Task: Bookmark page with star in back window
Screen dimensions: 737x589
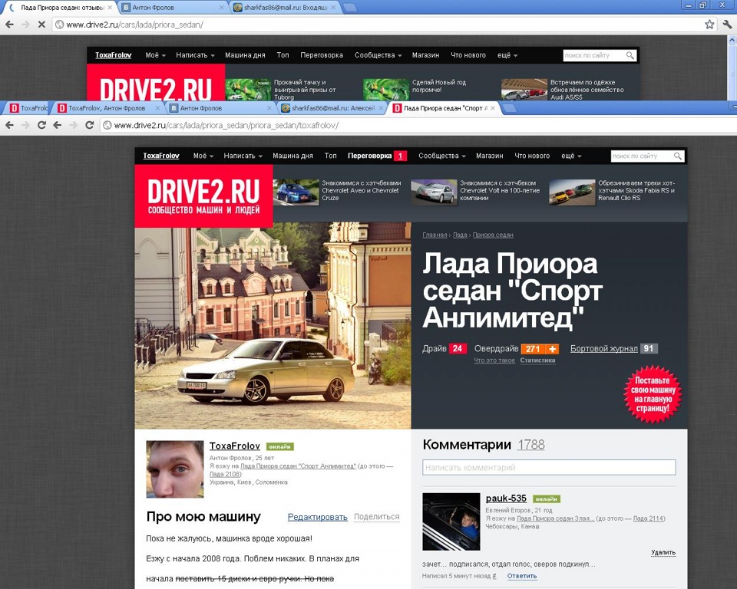Action: point(709,25)
